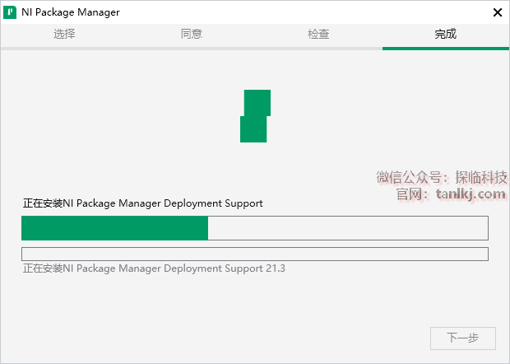The height and width of the screenshot is (364, 510).
Task: Click the unfilled part of the upper progress bar
Action: (347, 228)
